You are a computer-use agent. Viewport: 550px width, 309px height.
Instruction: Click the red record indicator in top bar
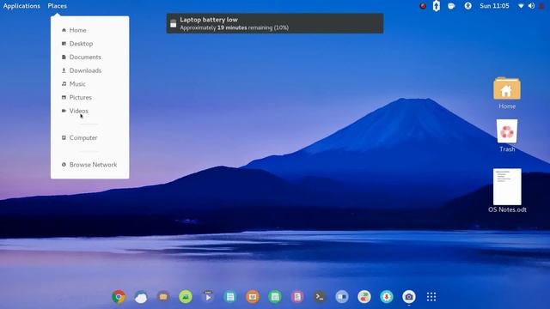423,6
